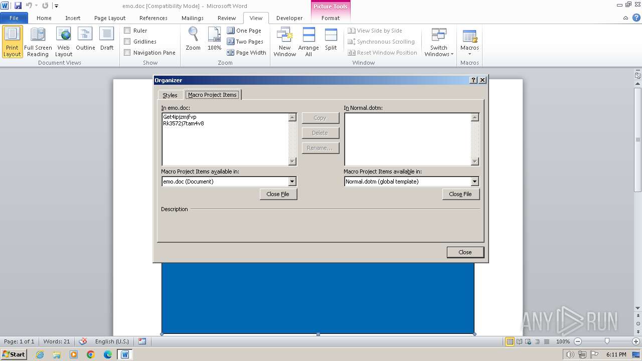
Task: Click the Rename... button
Action: (320, 148)
